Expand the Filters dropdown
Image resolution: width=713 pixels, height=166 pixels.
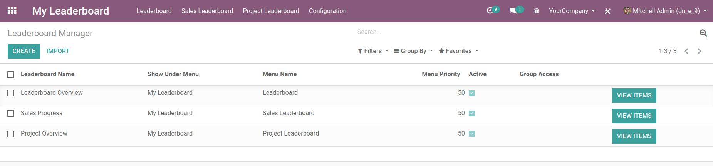(x=373, y=51)
